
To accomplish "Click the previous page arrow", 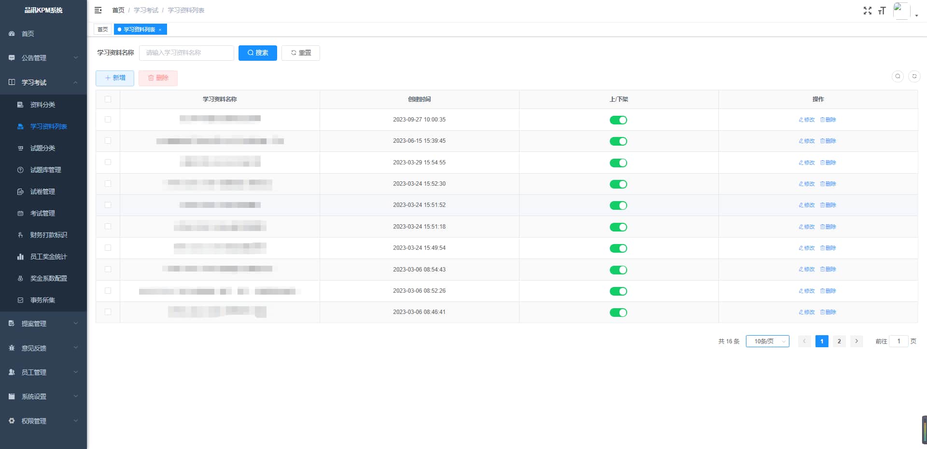I will 804,341.
